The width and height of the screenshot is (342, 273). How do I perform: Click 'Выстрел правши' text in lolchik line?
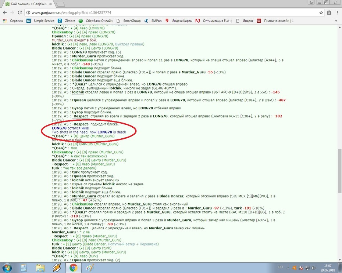(x=129, y=44)
